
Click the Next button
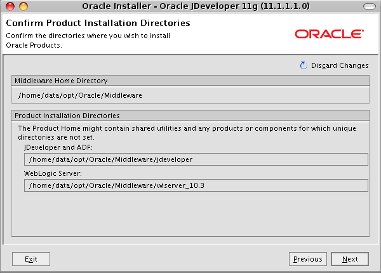350,259
